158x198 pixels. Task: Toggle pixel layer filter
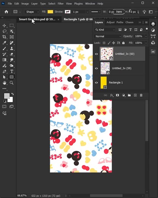pos(120,30)
